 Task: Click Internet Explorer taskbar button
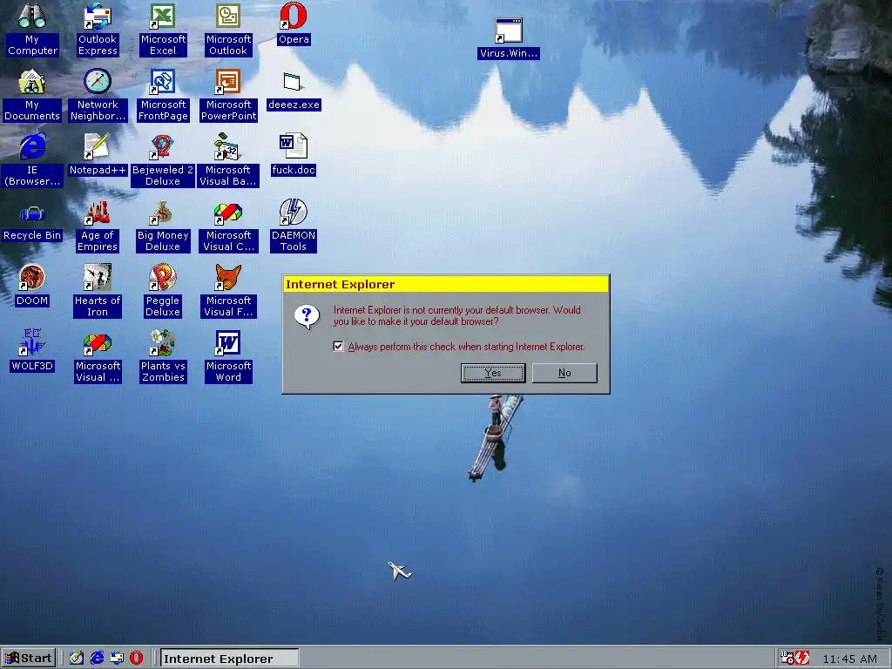coord(229,659)
